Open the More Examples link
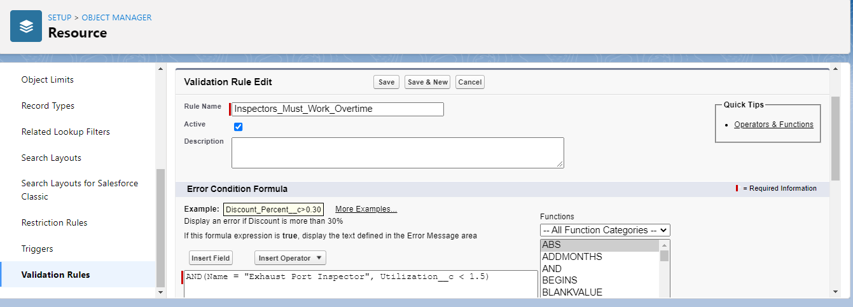The width and height of the screenshot is (853, 307). pos(366,209)
